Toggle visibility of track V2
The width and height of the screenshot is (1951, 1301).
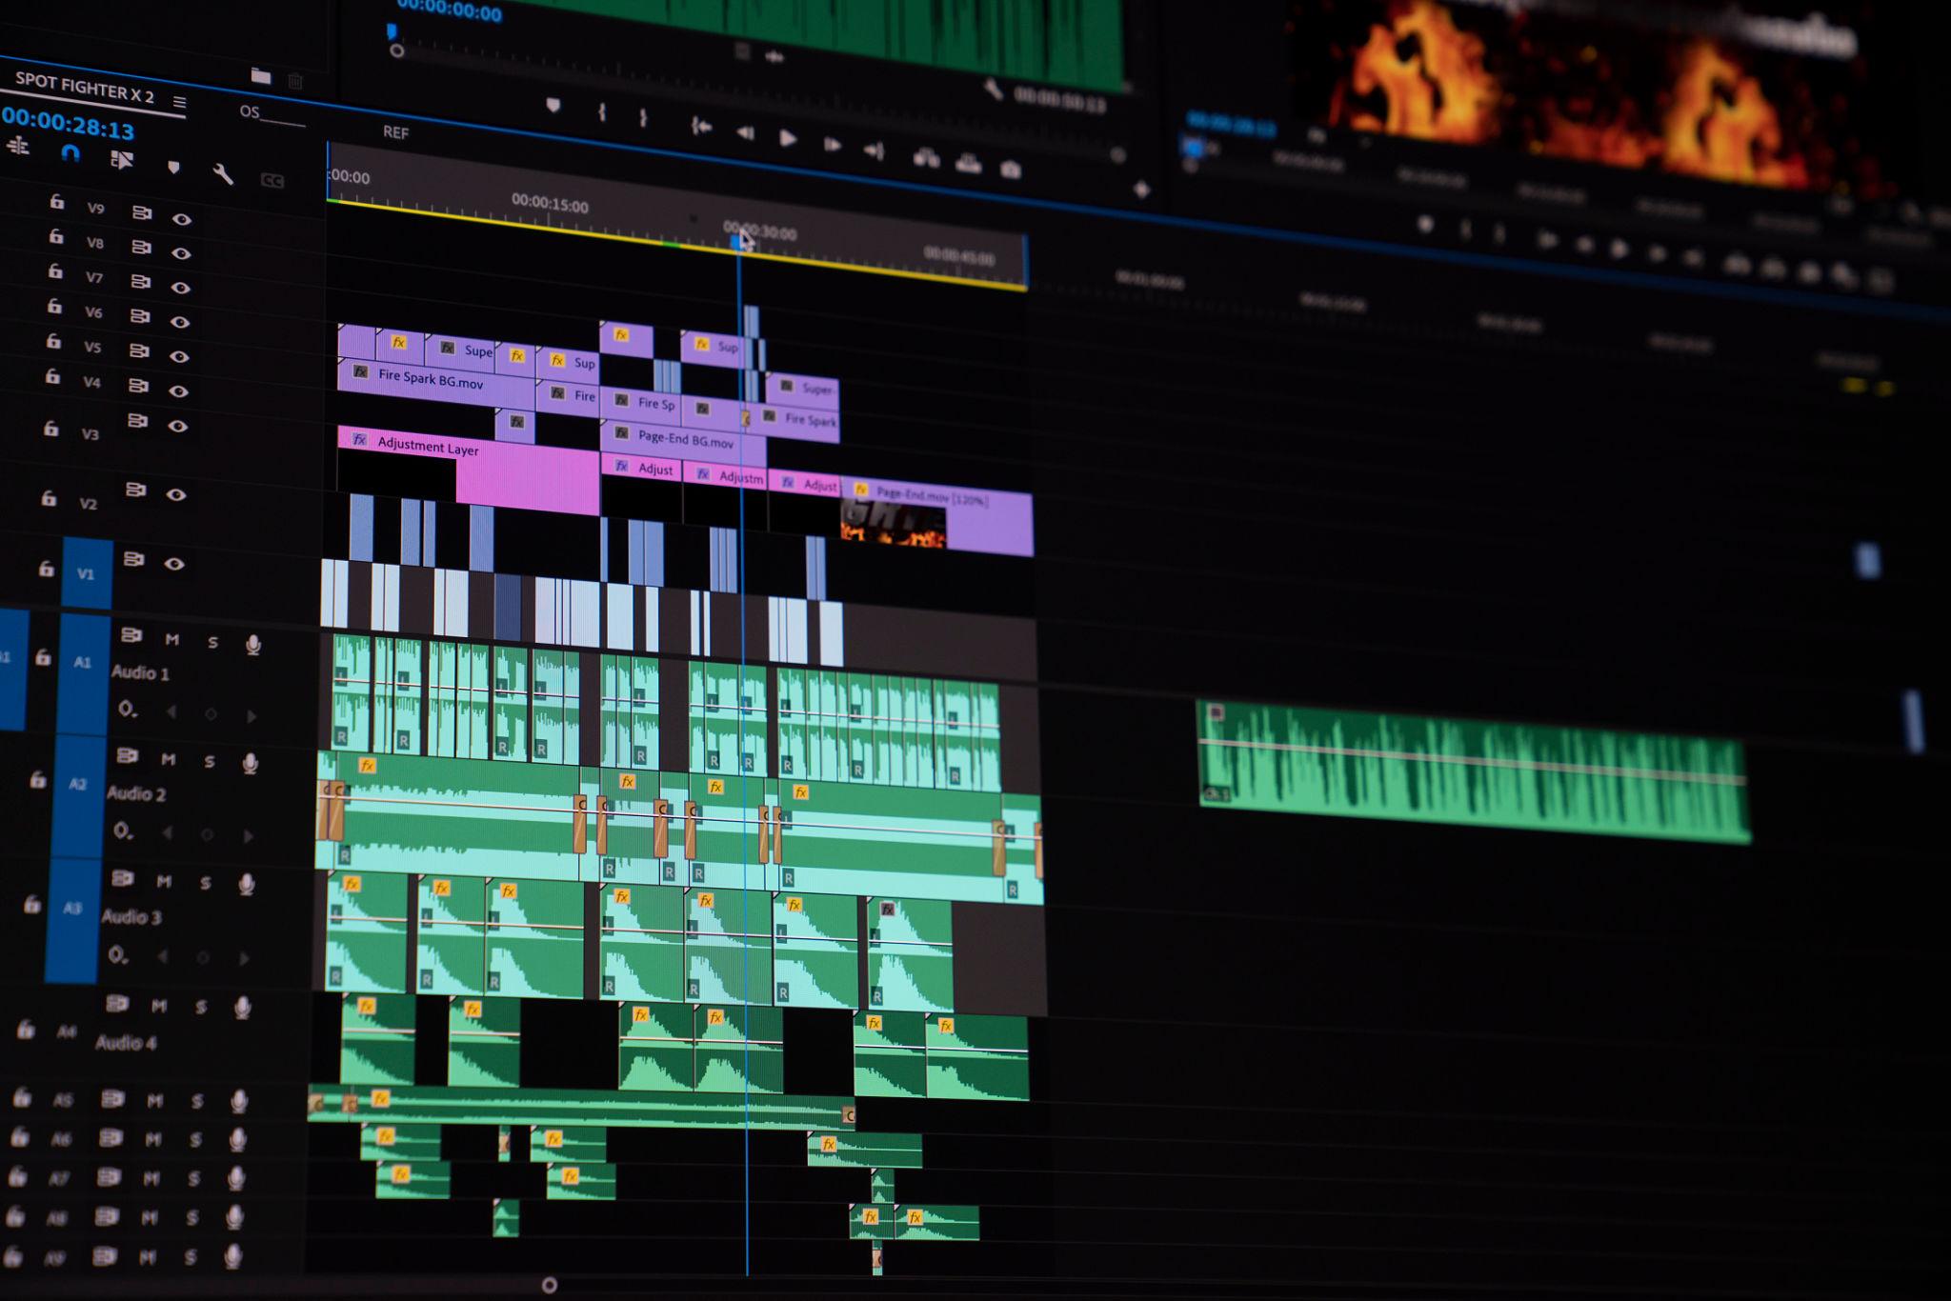(x=175, y=494)
